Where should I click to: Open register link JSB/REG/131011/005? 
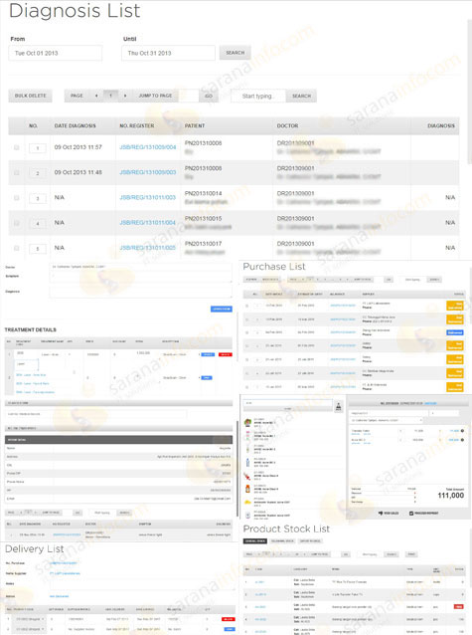[148, 248]
